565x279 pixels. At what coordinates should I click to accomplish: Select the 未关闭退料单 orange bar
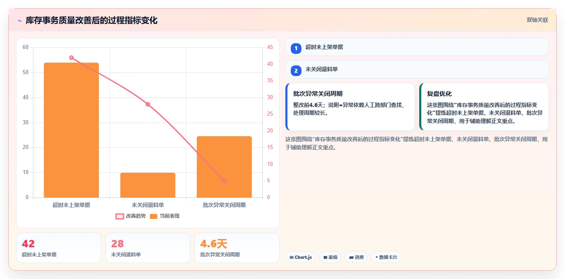[x=148, y=185]
